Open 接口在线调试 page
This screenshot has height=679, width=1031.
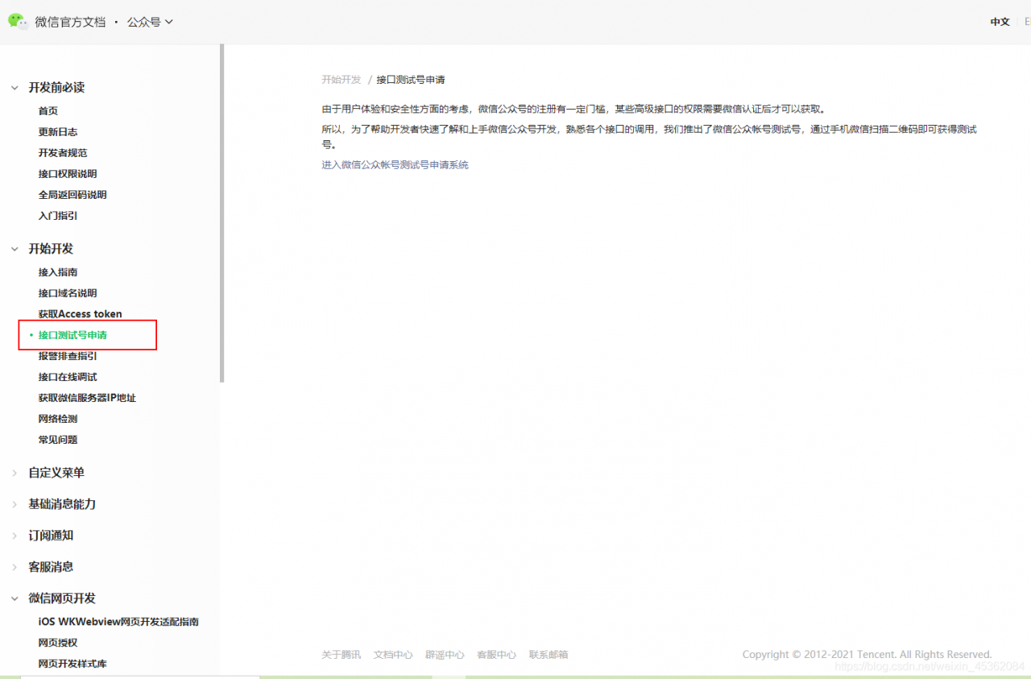(x=68, y=377)
